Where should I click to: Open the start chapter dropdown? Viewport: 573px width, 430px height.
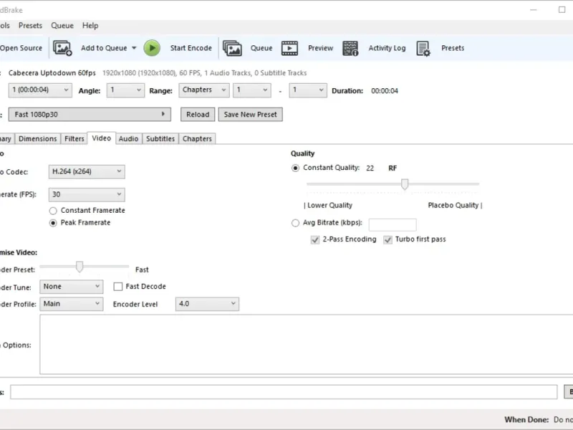click(252, 90)
